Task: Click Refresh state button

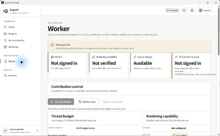Action: [87, 102]
